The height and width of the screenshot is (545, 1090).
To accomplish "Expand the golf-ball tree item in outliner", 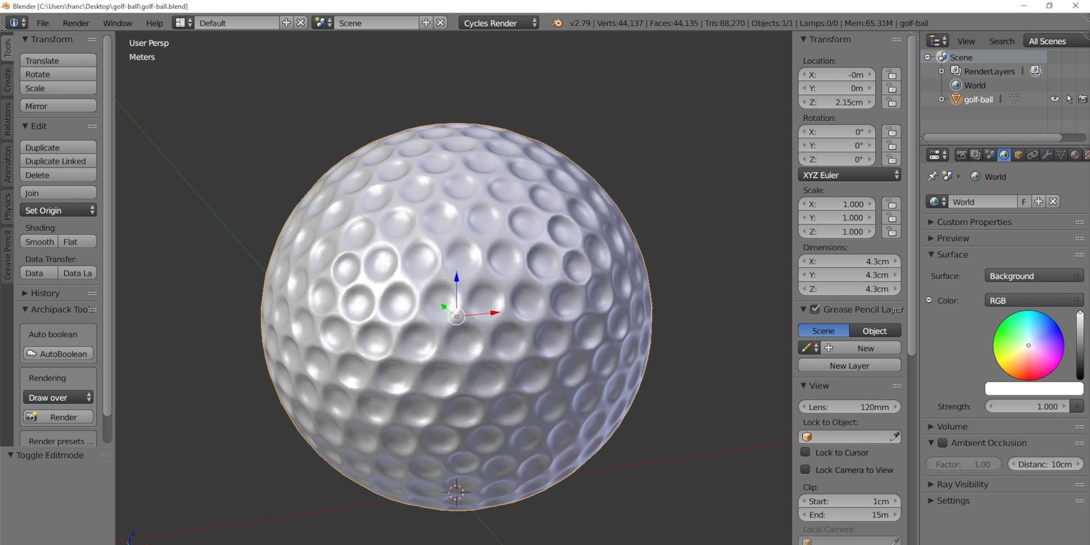I will 941,99.
